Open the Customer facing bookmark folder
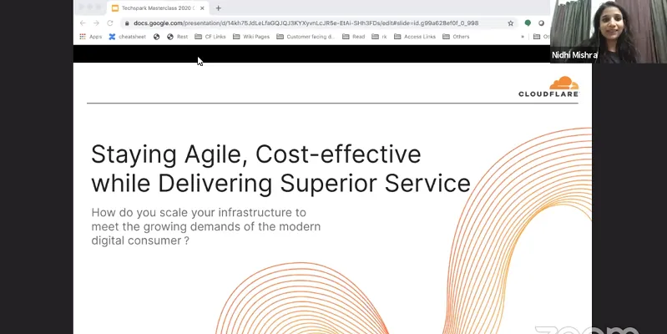The width and height of the screenshot is (667, 334). click(x=305, y=37)
